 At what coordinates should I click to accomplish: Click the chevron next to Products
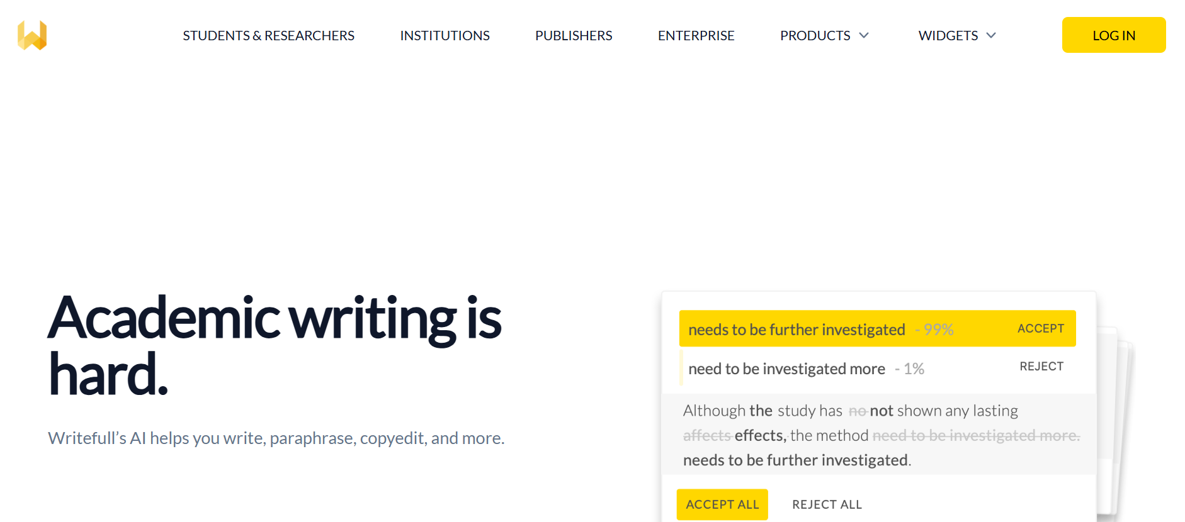point(864,36)
